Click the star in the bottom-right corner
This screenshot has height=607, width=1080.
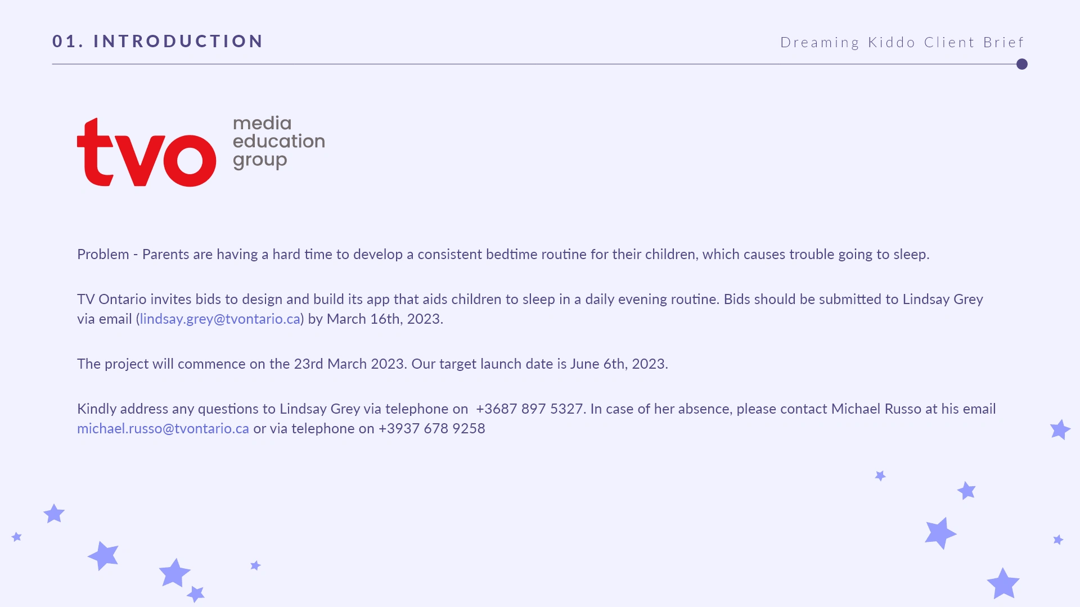(x=1003, y=583)
